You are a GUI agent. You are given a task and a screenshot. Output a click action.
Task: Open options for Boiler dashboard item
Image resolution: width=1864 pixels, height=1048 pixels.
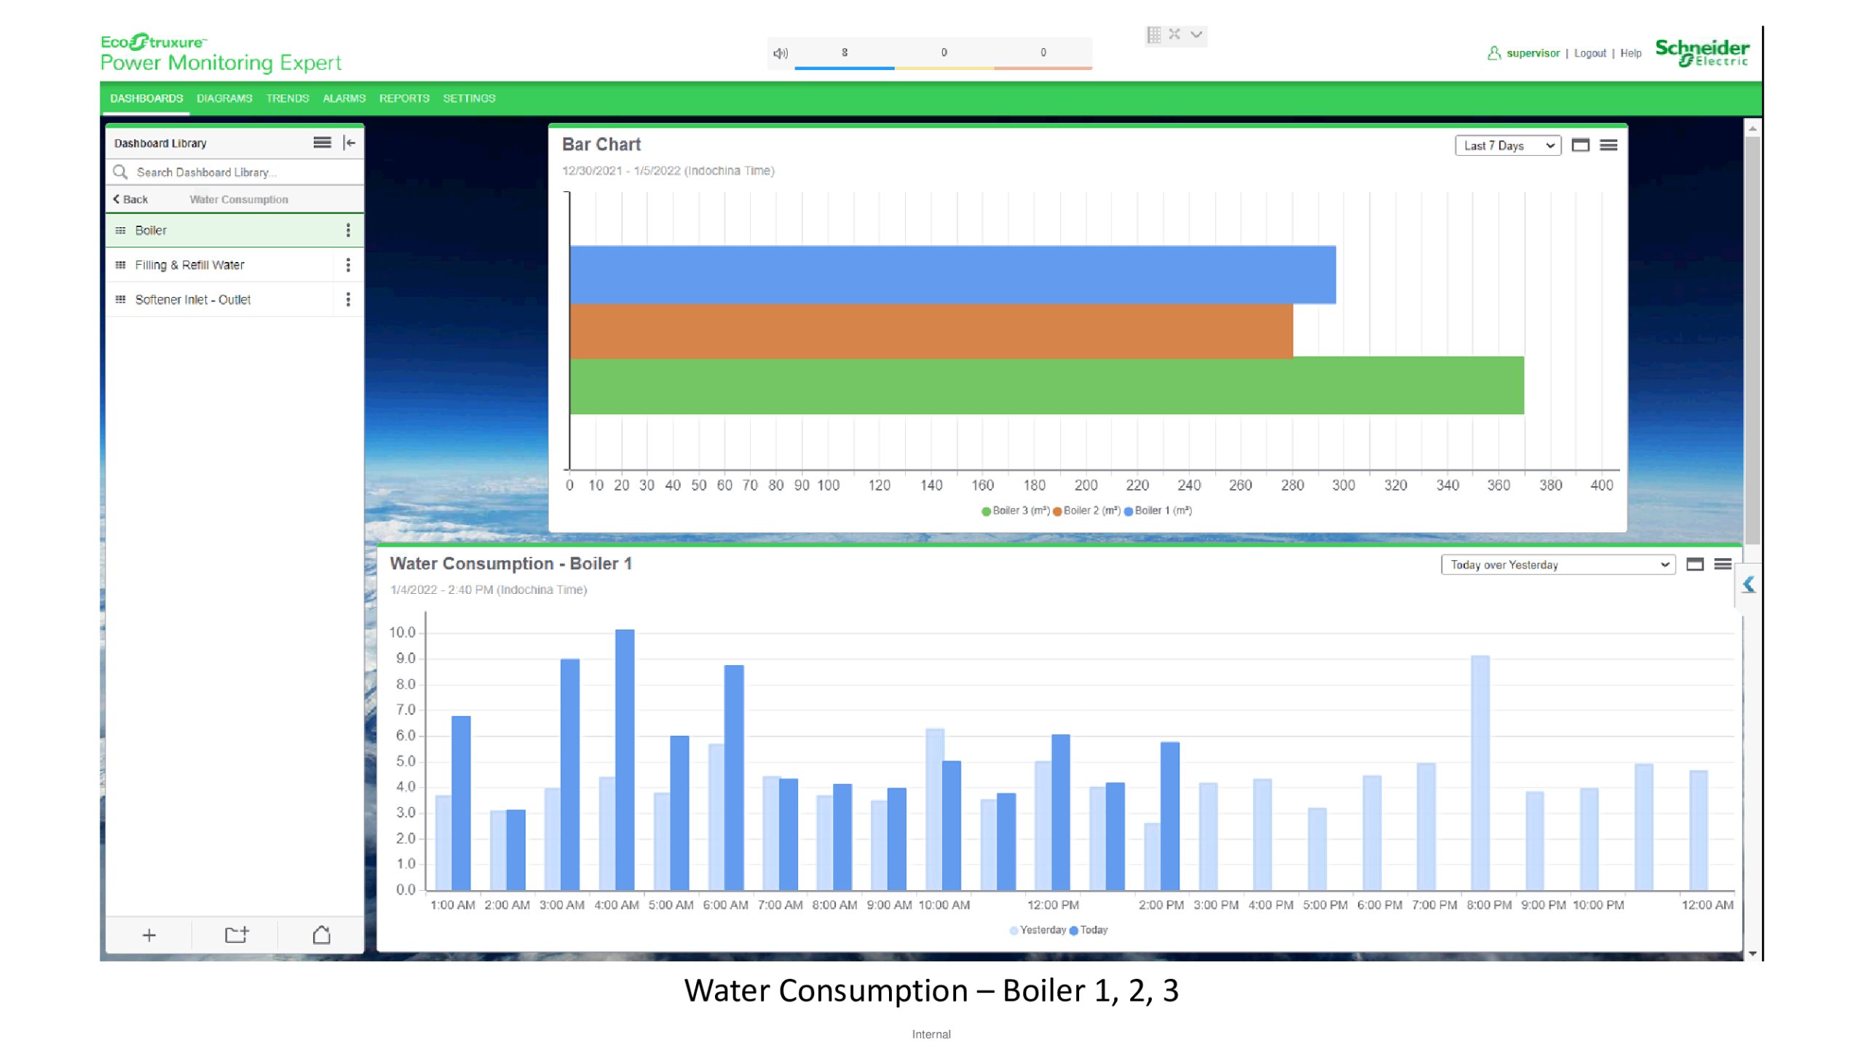pos(348,231)
